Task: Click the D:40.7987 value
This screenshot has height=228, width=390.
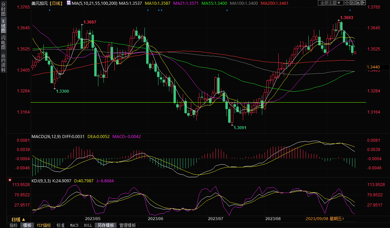Action: coord(84,181)
